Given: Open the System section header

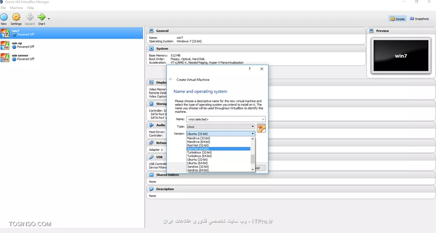Looking at the screenshot, I should pos(256,49).
